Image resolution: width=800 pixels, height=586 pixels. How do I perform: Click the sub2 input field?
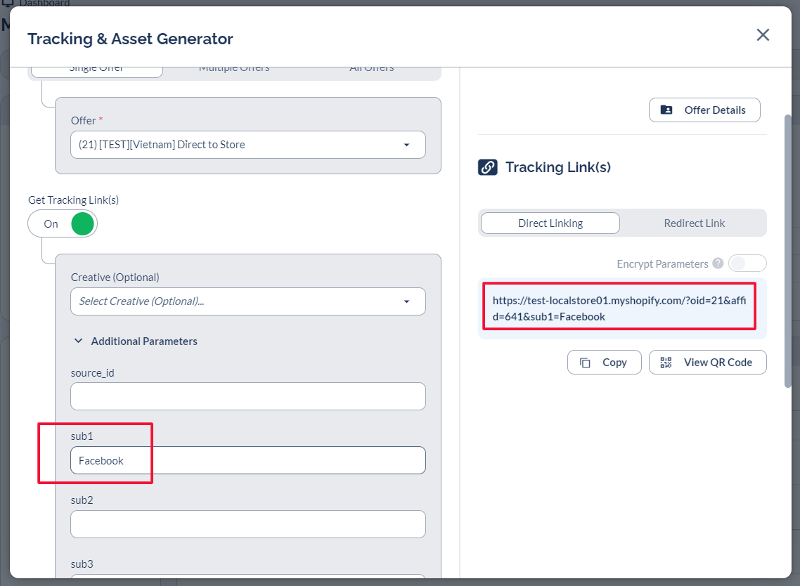pos(247,524)
